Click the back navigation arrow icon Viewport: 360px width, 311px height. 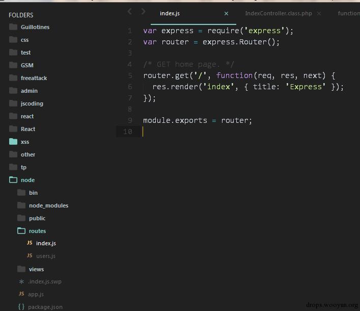point(129,11)
